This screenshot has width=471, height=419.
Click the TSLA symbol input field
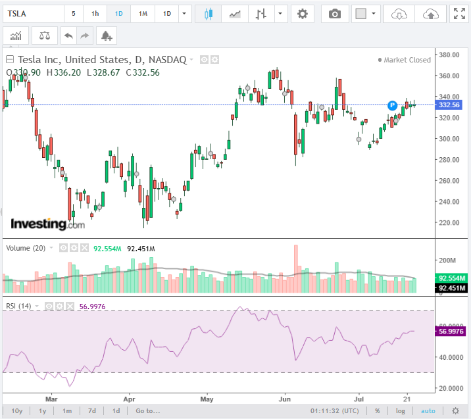click(x=34, y=14)
